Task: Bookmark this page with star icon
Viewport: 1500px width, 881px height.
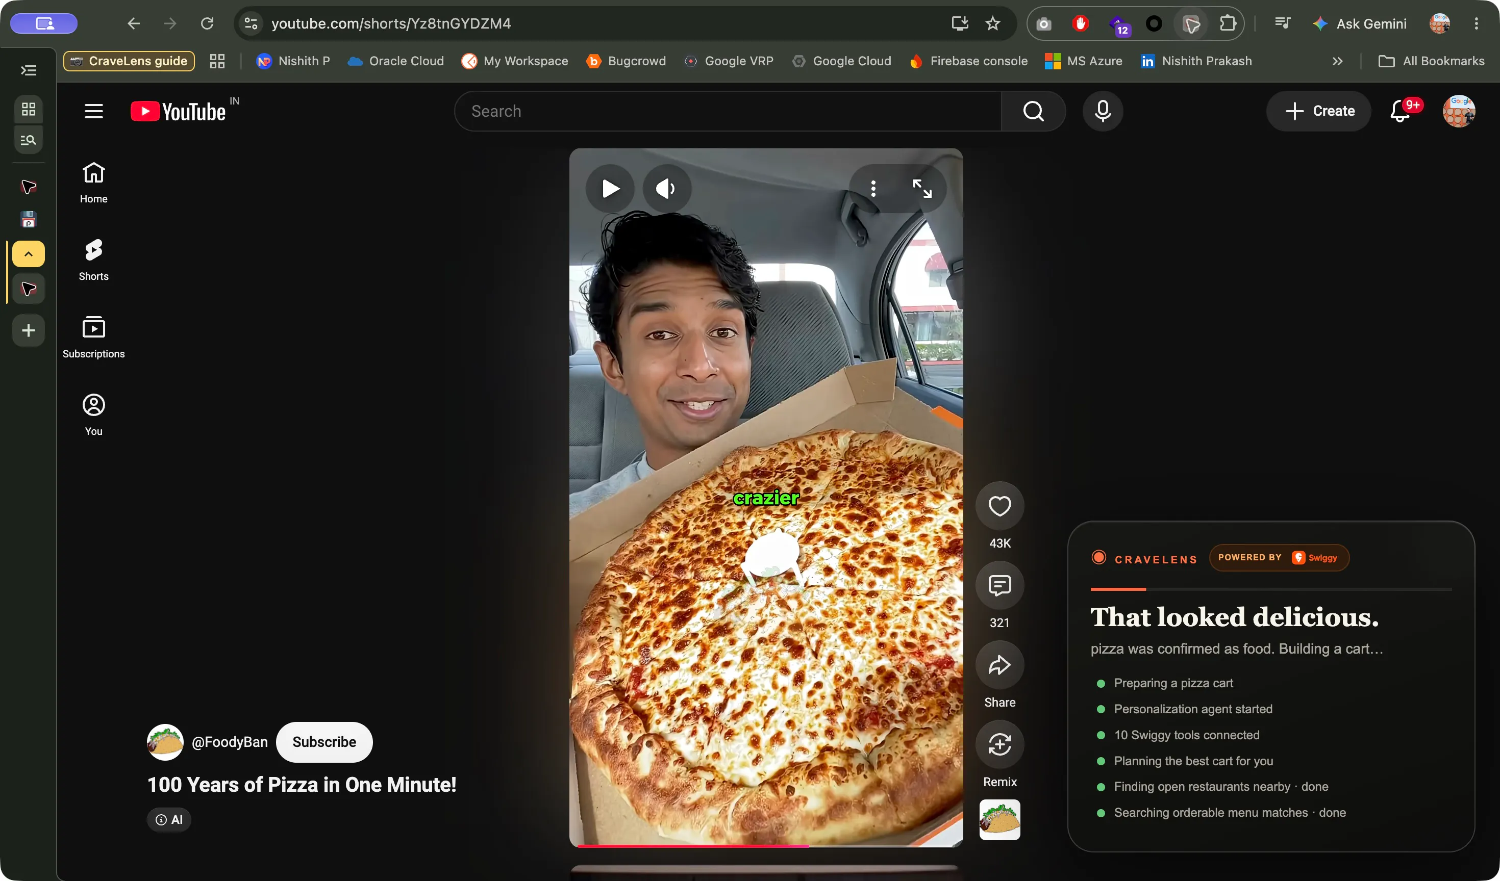Action: click(992, 23)
